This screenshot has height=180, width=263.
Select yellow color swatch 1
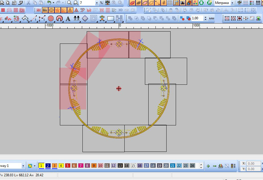41,165
